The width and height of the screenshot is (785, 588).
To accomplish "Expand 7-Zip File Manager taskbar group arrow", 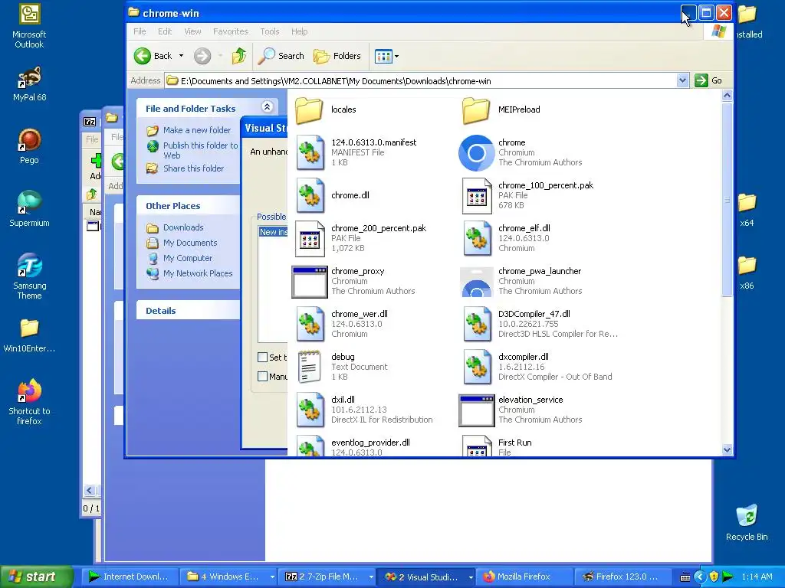I will pyautogui.click(x=371, y=577).
